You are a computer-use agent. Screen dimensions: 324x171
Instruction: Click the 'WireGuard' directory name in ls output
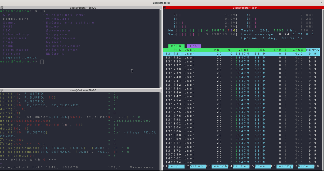pyautogui.click(x=58, y=19)
